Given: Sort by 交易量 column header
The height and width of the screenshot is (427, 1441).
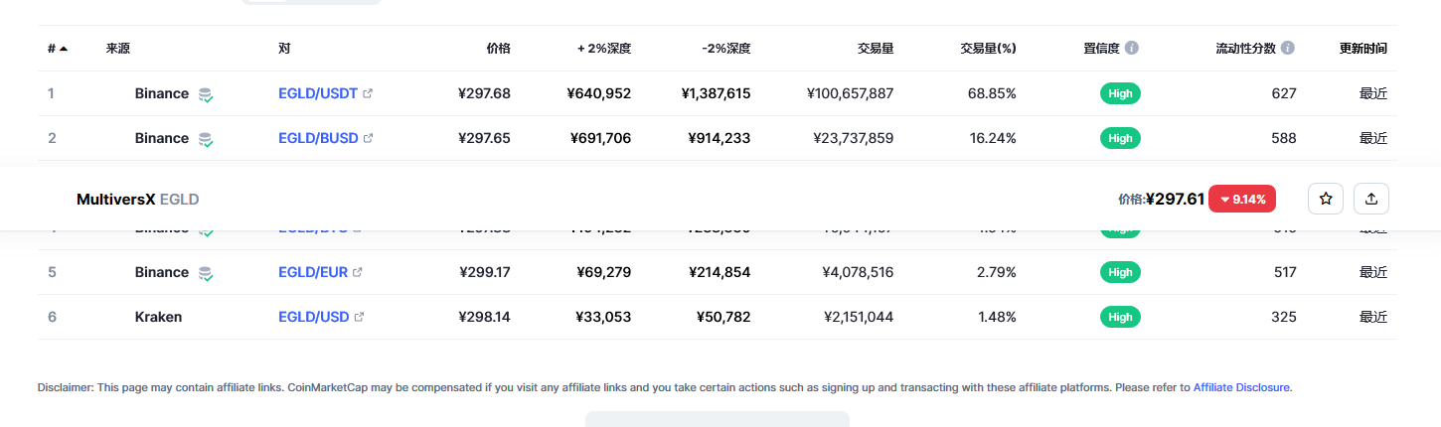Looking at the screenshot, I should (876, 48).
